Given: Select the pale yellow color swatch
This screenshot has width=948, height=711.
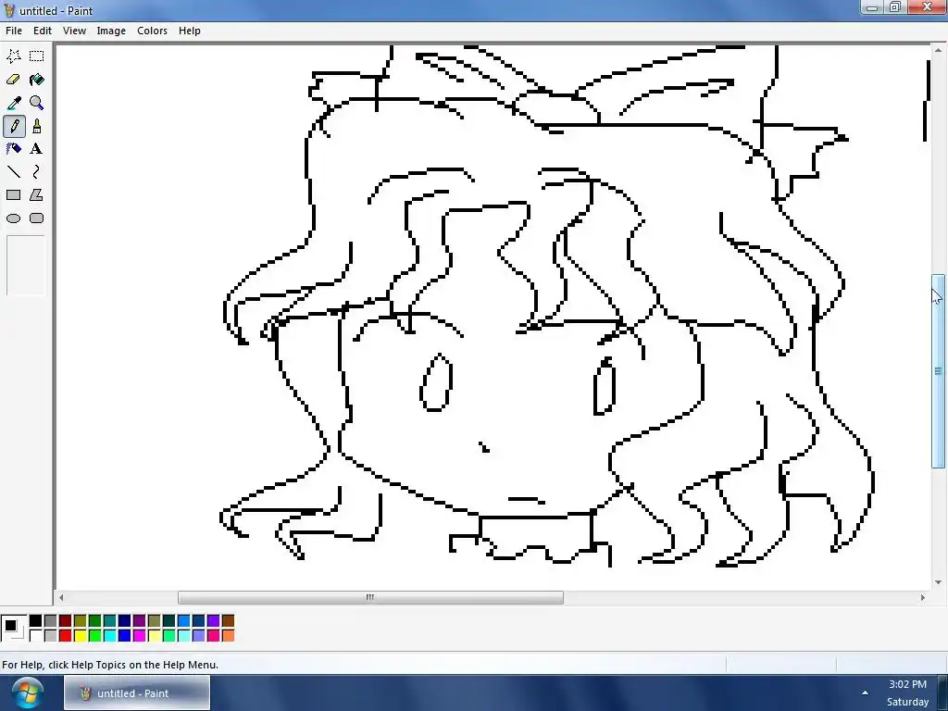Looking at the screenshot, I should point(155,635).
